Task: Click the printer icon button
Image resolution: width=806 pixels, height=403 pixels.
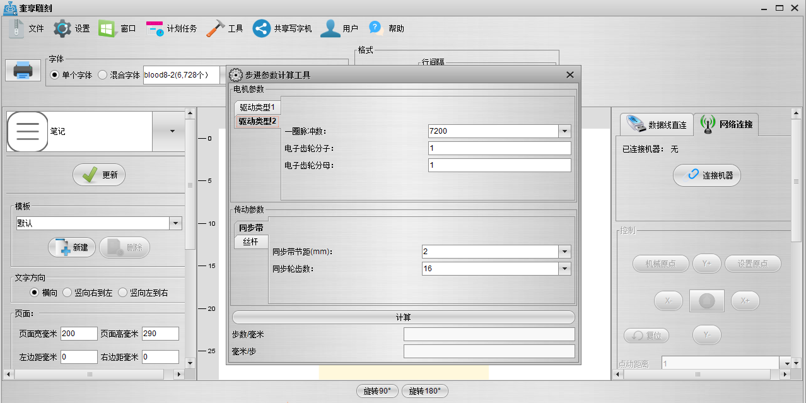Action: [23, 69]
